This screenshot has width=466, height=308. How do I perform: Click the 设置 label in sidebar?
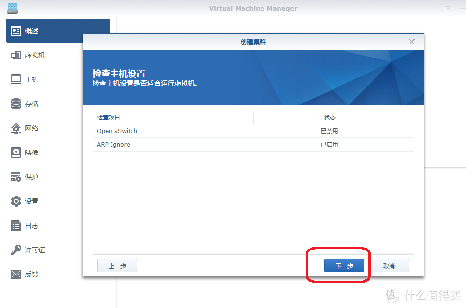pos(32,201)
